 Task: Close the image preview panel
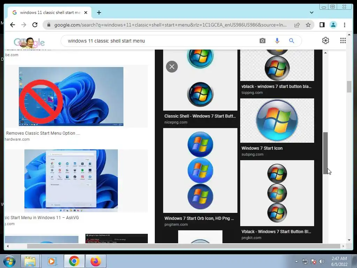coord(172,67)
